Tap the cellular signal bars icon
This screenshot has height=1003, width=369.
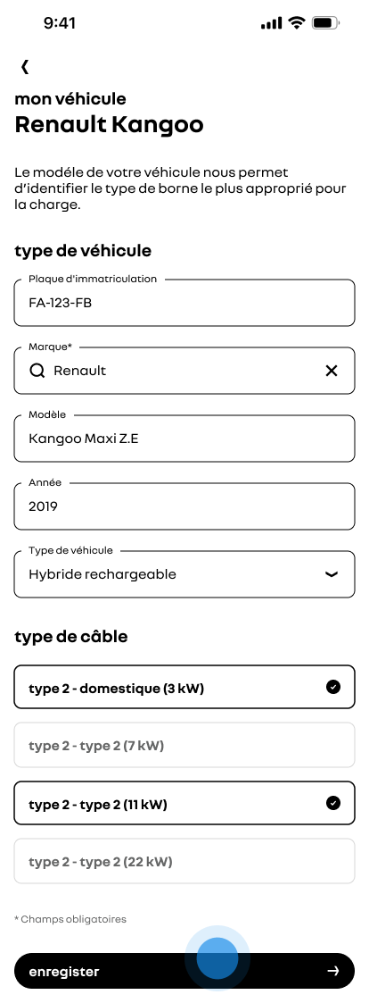[x=271, y=23]
